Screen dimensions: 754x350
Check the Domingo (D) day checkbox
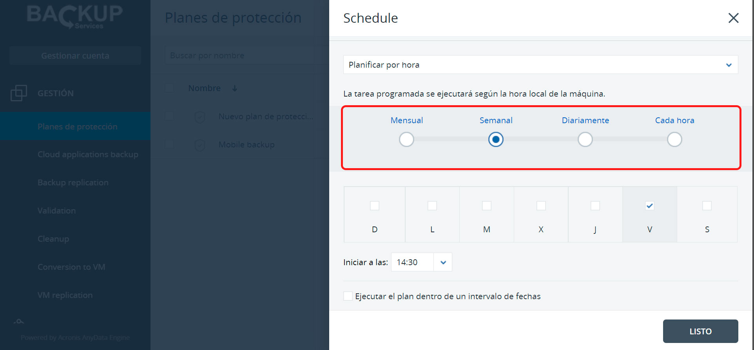point(374,205)
